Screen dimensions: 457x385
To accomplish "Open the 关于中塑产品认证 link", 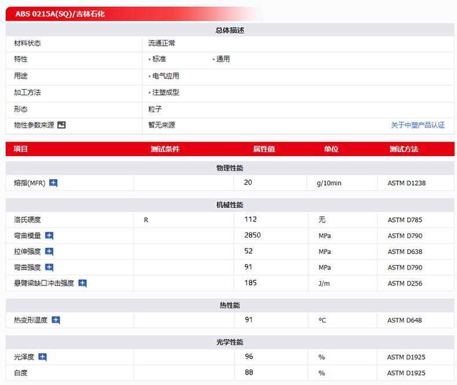I will pos(418,125).
